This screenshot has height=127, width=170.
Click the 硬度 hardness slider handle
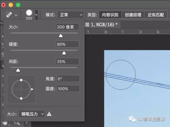click(64, 53)
